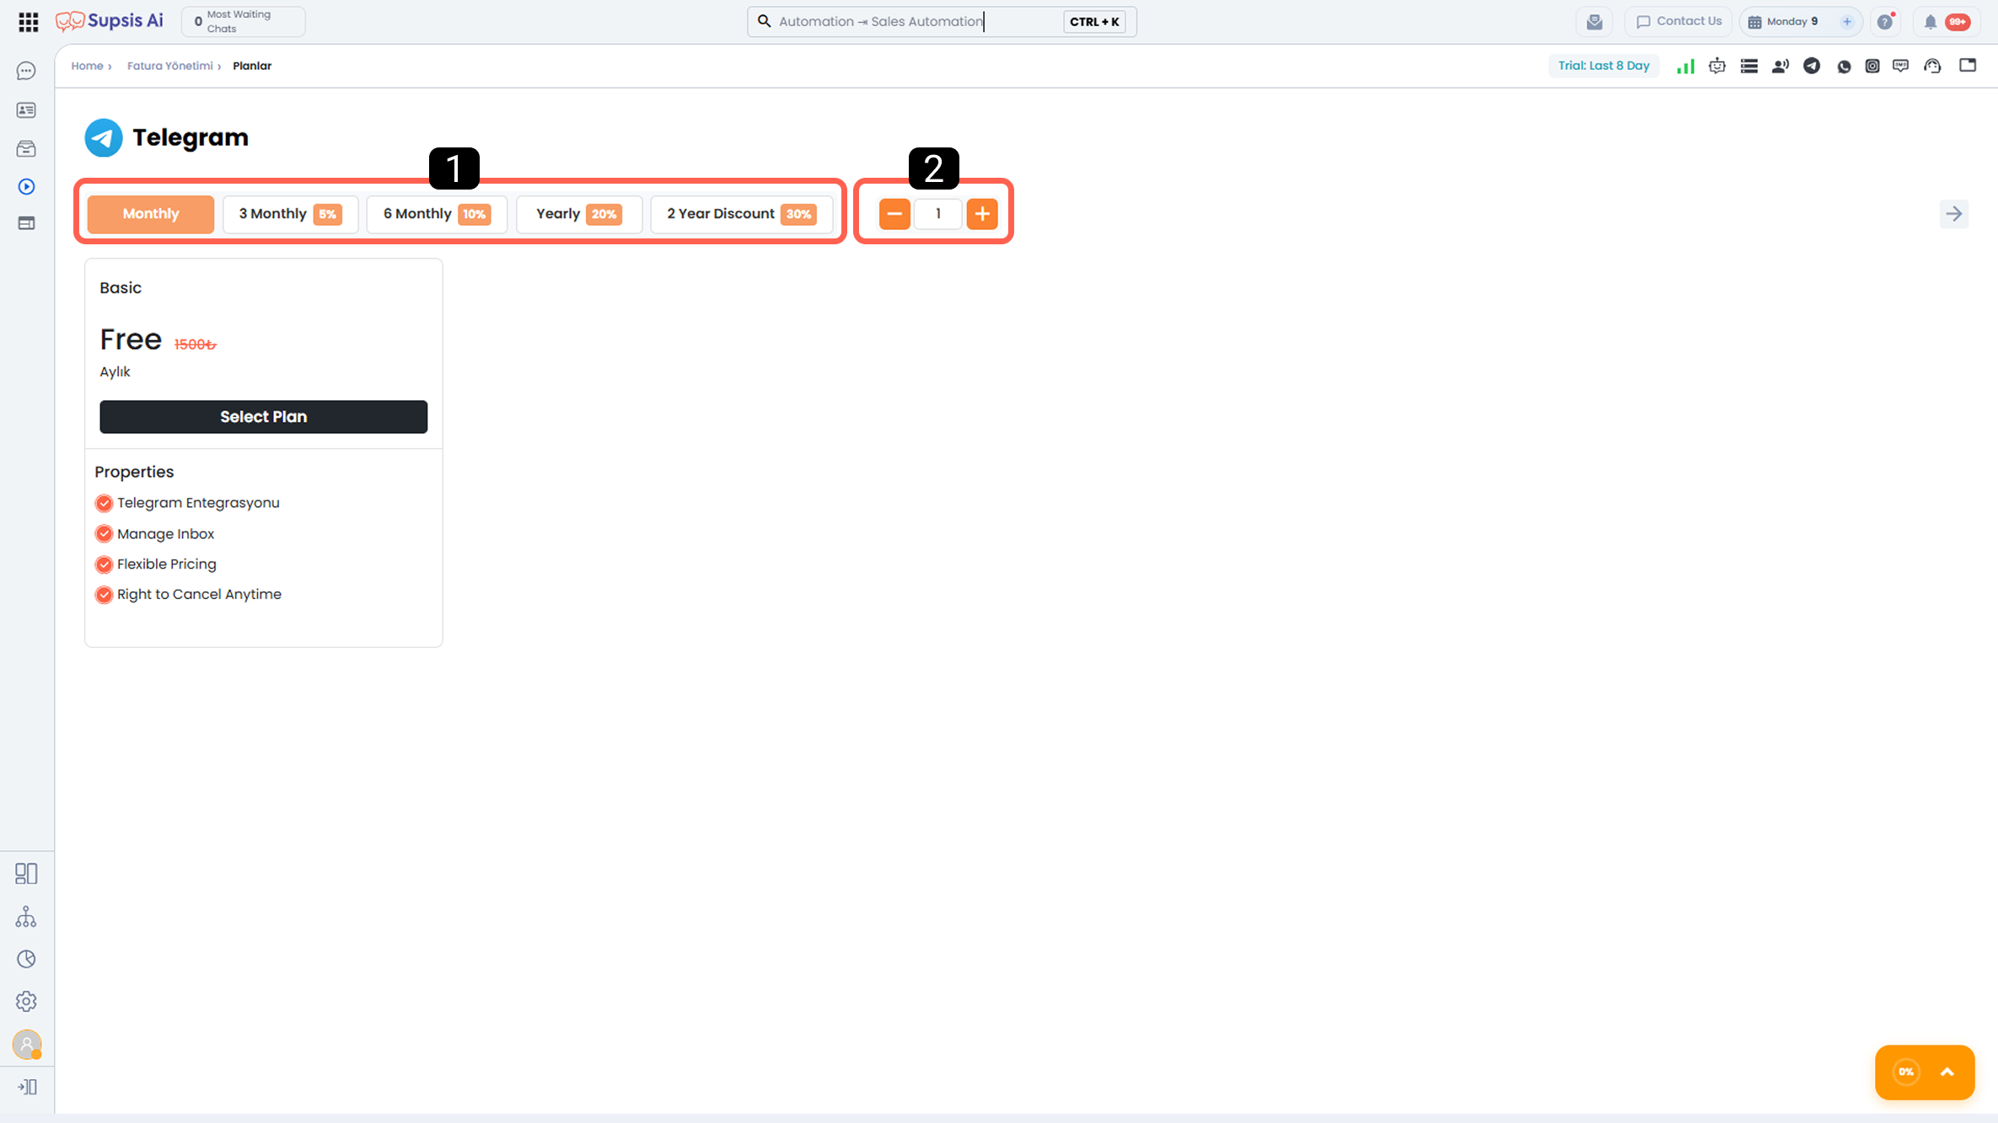This screenshot has width=1998, height=1123.
Task: Click the Telegram Entegrasyonu property
Action: [198, 503]
